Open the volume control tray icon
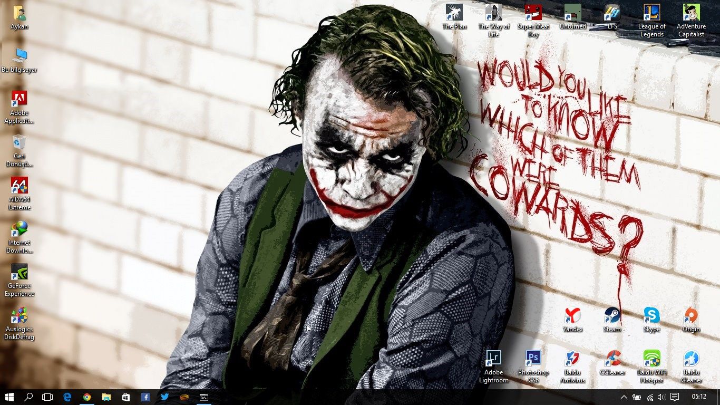Viewport: 720px width, 405px height. coord(661,397)
